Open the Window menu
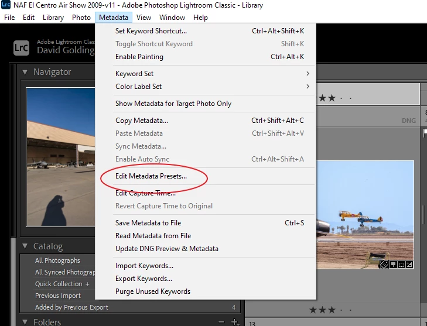Screen dimensions: 427x326 click(x=172, y=18)
